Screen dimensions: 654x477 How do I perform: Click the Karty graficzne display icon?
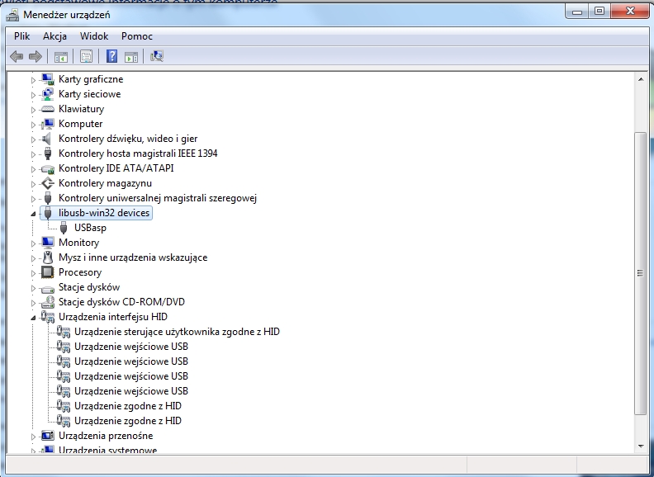click(x=48, y=78)
